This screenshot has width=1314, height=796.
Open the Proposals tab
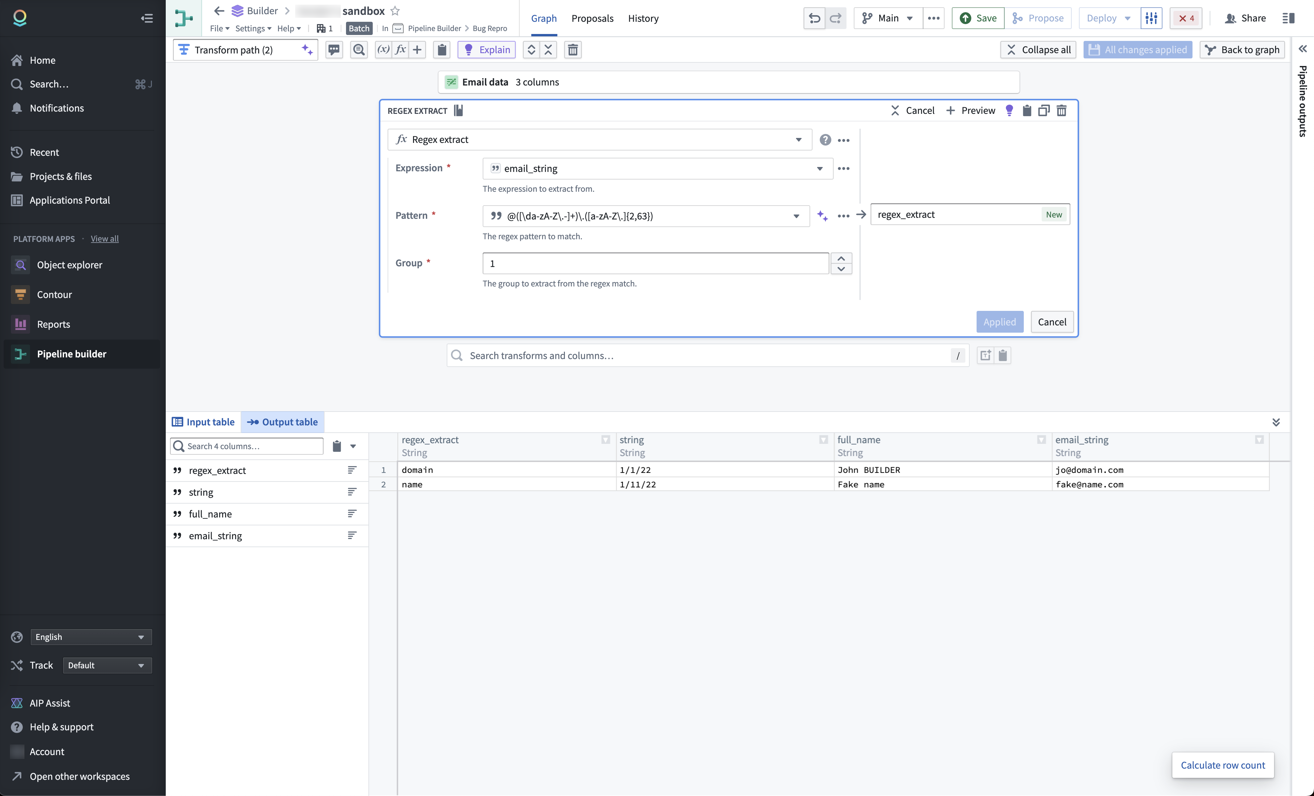tap(592, 18)
